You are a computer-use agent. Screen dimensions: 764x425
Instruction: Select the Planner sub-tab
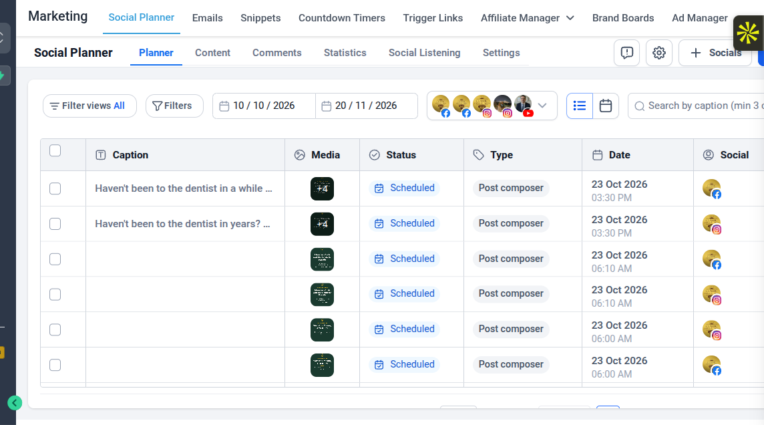point(156,53)
